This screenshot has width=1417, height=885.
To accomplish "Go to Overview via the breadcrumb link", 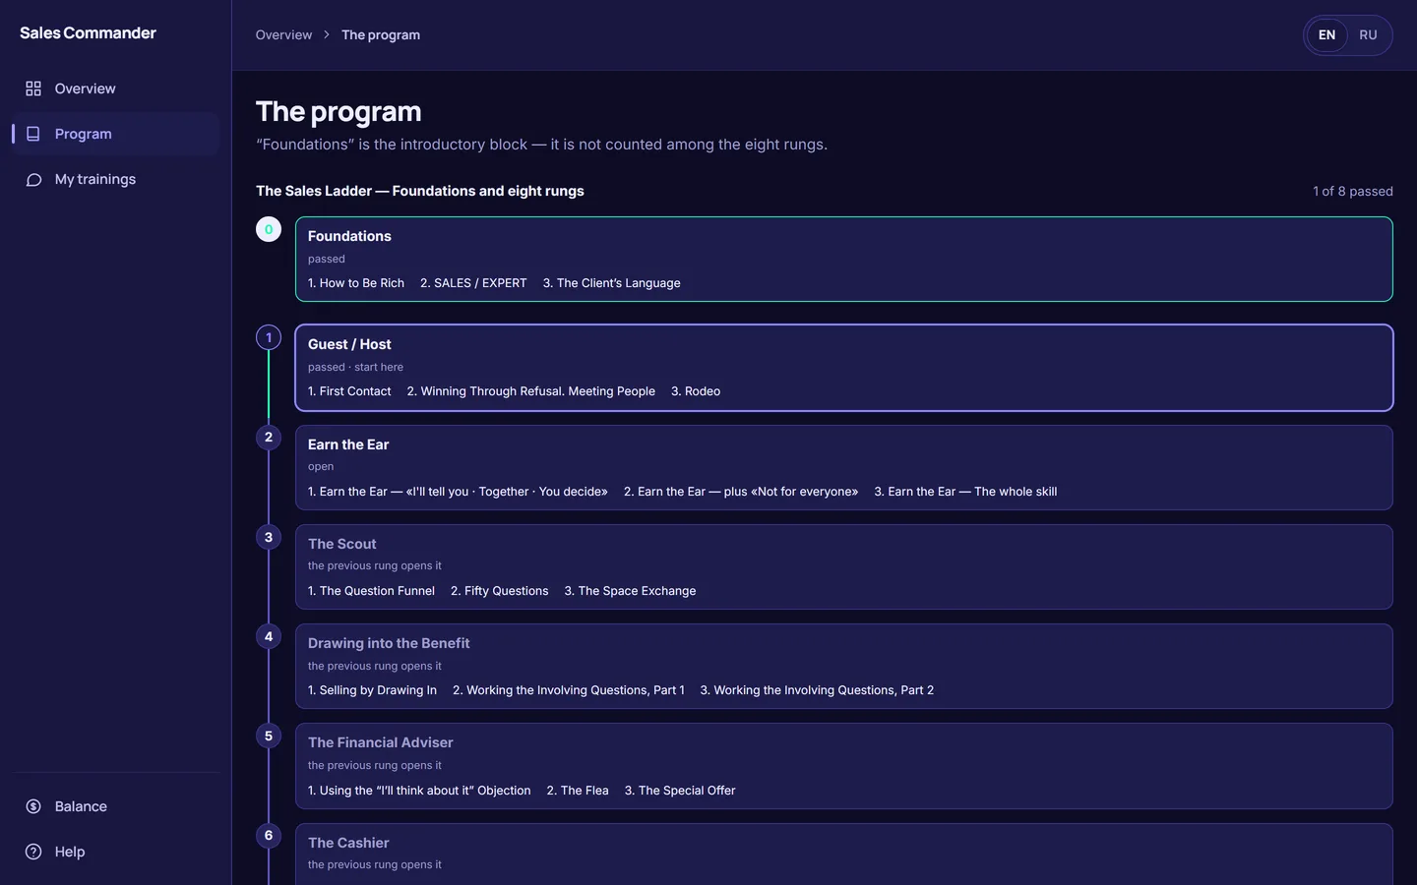I will (x=283, y=35).
